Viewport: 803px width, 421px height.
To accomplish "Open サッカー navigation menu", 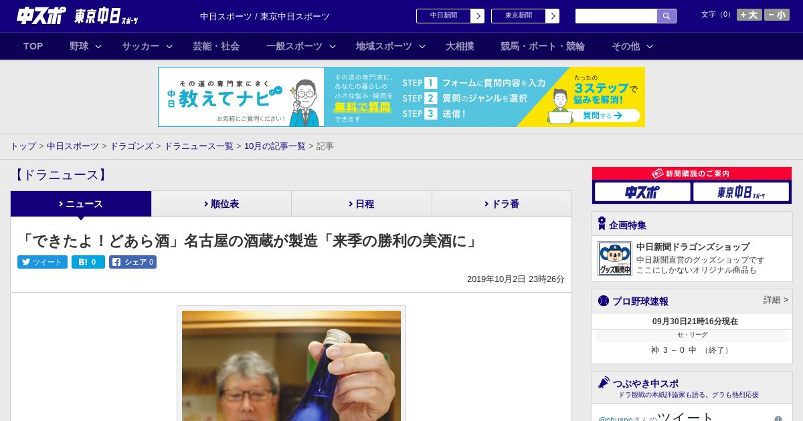I will [x=141, y=46].
